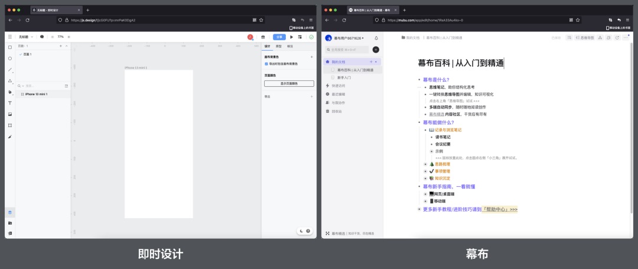The image size is (638, 269).
Task: Select the pencil tool in 即时设计
Action: pos(10,137)
